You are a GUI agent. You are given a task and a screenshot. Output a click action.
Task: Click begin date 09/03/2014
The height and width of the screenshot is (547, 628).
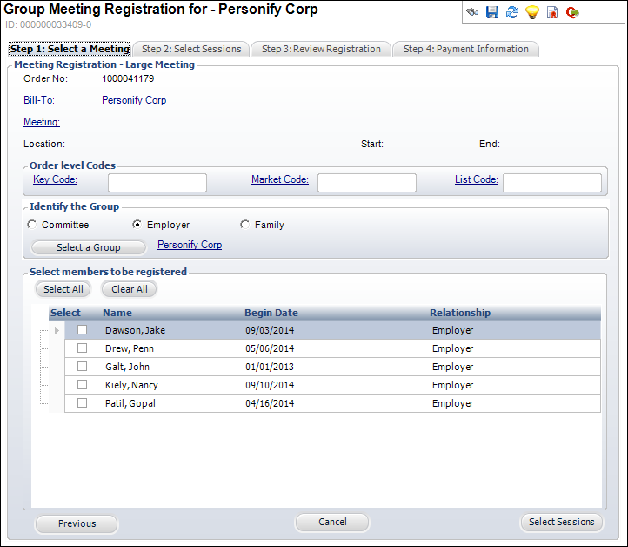[x=270, y=330]
